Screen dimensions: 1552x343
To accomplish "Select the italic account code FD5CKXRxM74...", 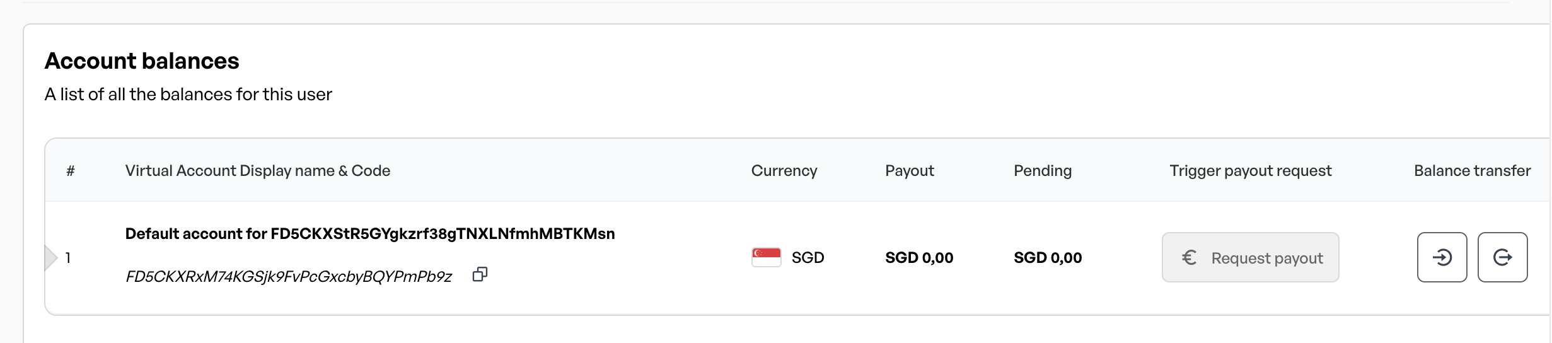I will coord(289,277).
